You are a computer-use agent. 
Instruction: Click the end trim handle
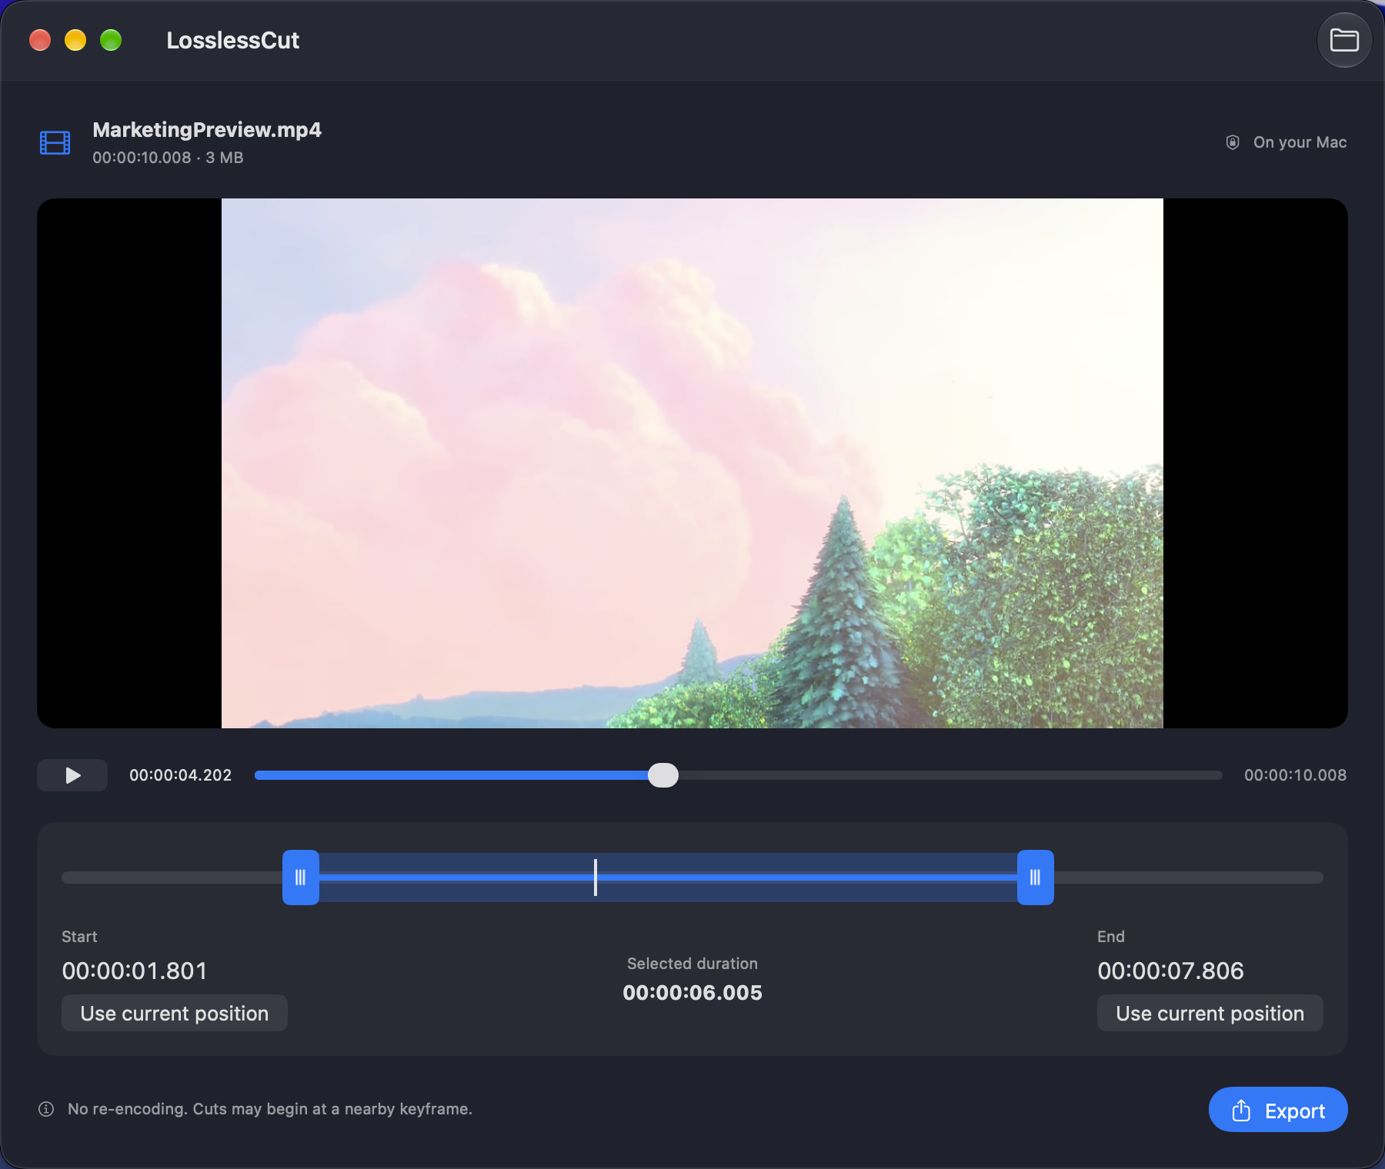click(1036, 878)
